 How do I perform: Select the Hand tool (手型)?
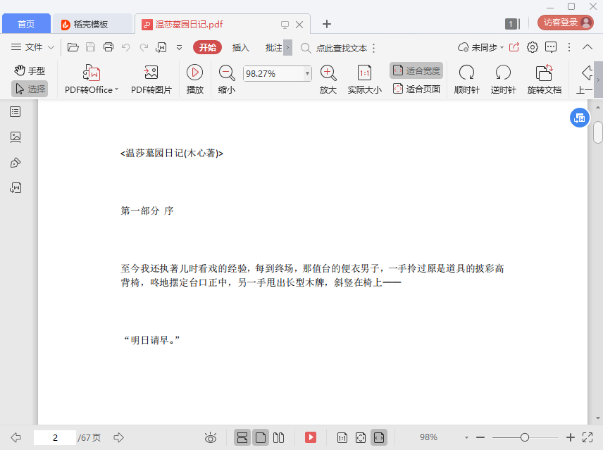click(30, 70)
